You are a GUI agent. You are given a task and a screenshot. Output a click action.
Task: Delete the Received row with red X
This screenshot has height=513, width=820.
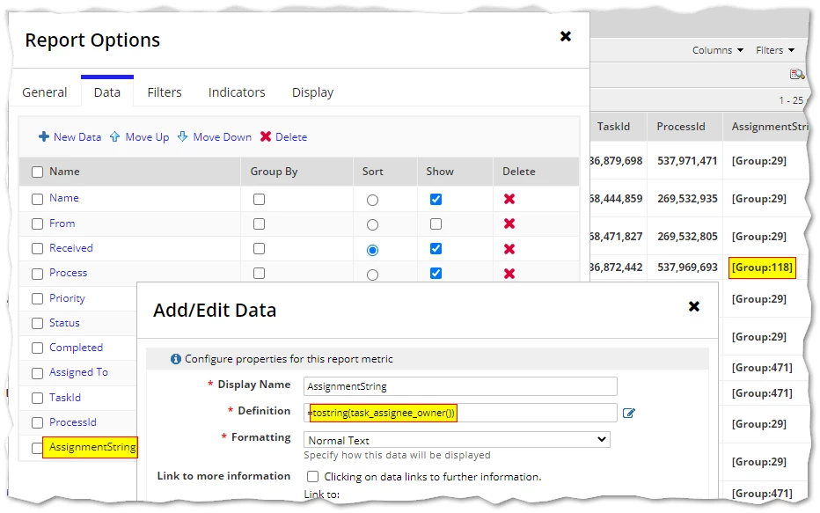click(x=509, y=249)
